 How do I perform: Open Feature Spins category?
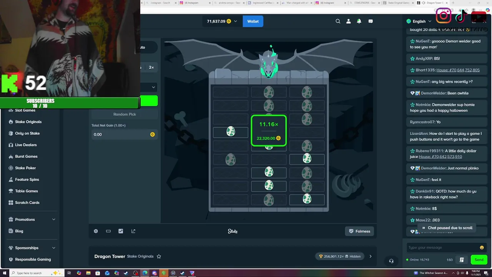[x=27, y=180]
